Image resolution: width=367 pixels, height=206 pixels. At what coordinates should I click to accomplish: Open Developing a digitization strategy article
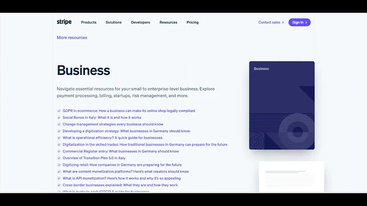(126, 131)
